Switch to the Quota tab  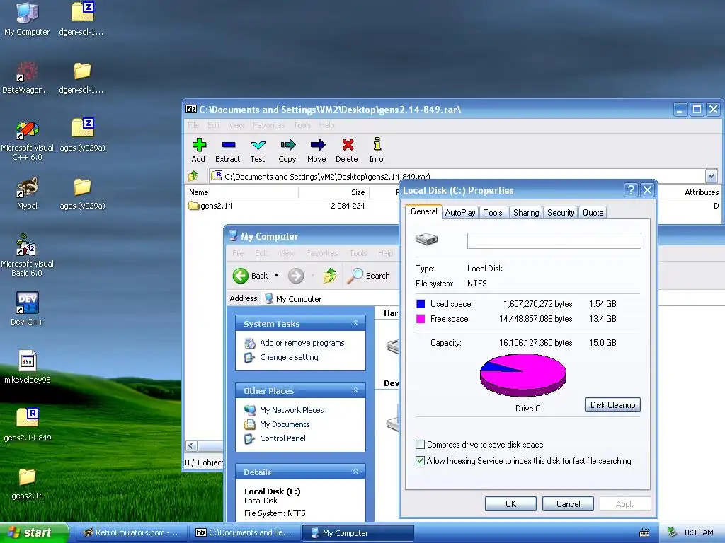click(593, 212)
